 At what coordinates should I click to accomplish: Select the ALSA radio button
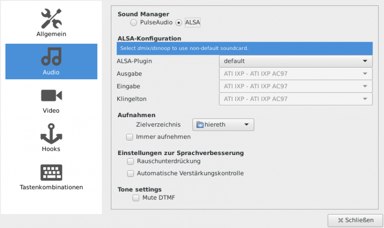pyautogui.click(x=179, y=23)
